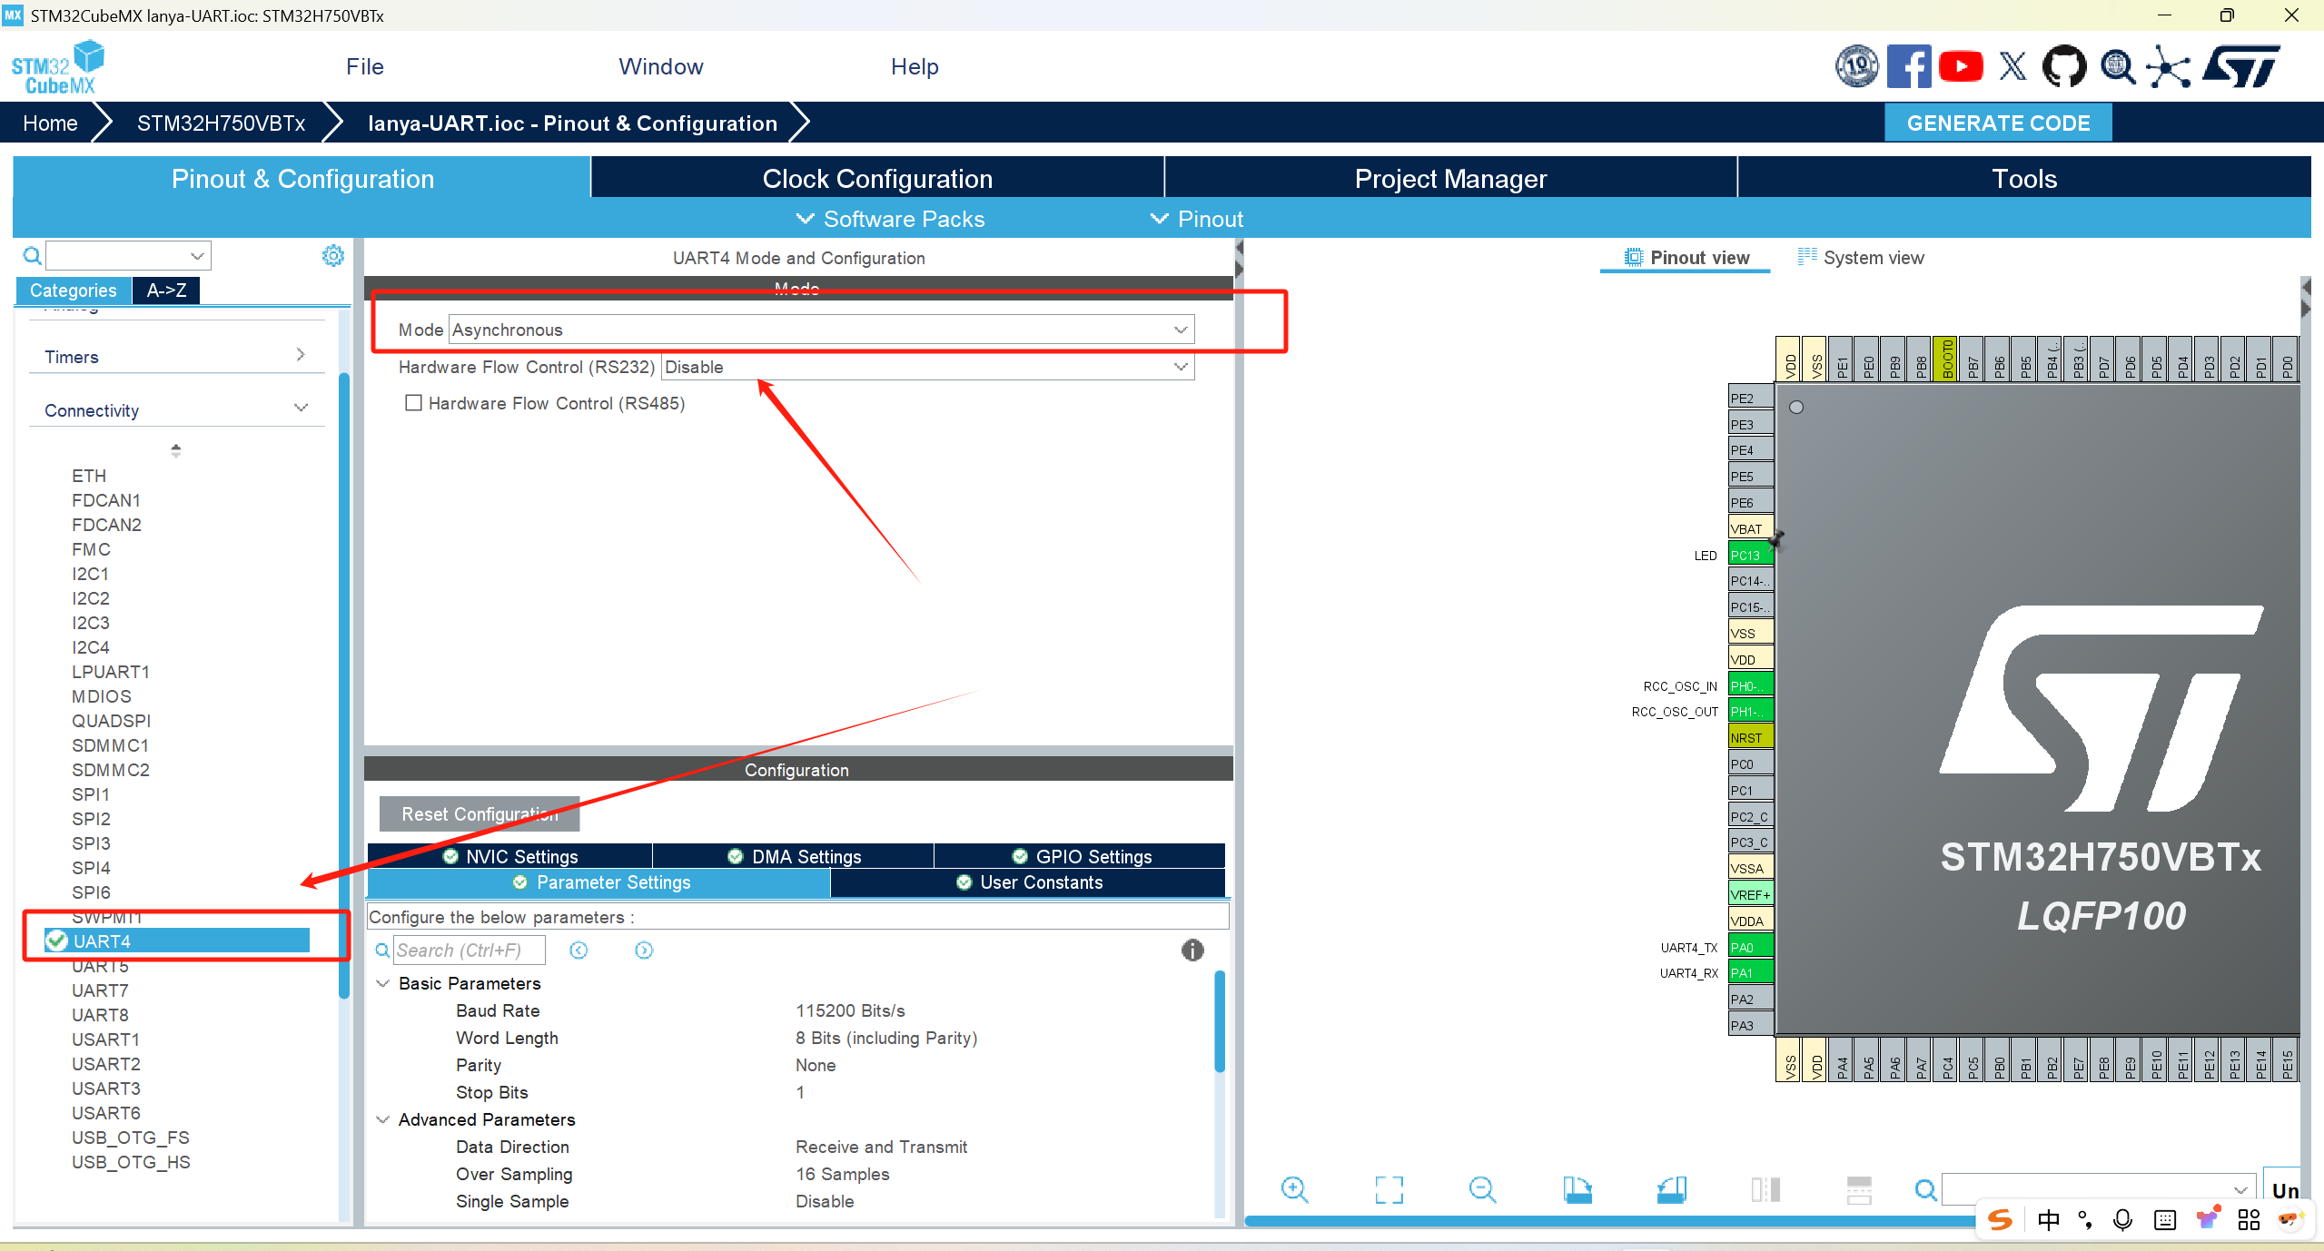Viewport: 2324px width, 1251px height.
Task: Open the peripheral list settings gear
Action: point(333,256)
